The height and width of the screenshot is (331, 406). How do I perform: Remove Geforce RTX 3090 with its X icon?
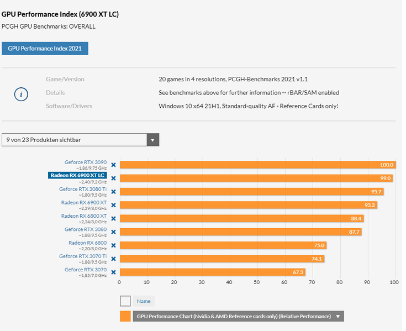(113, 165)
